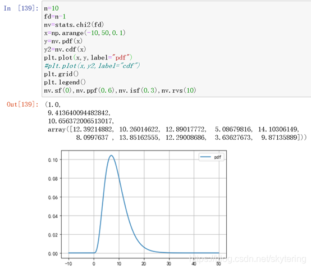Click the y-axis tick label 0.06
Image resolution: width=311 pixels, height=269 pixels.
click(x=53, y=197)
